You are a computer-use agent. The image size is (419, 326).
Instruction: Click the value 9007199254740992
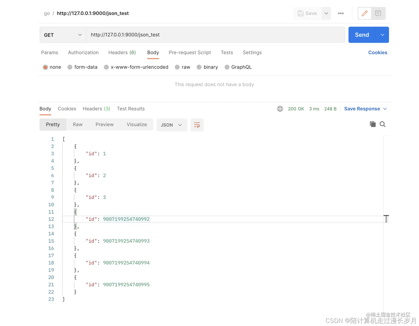click(126, 219)
